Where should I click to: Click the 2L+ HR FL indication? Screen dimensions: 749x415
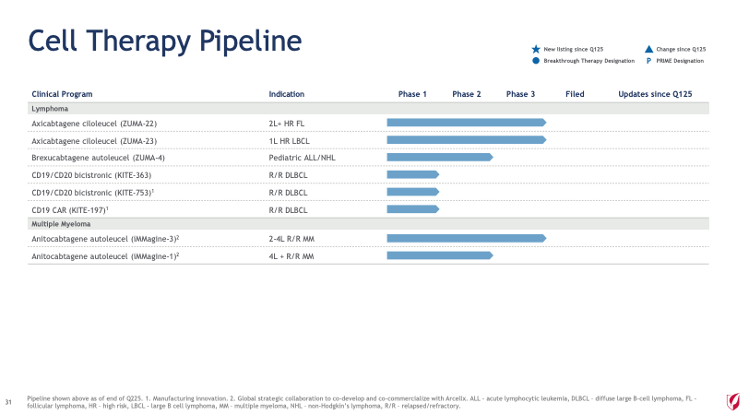(287, 124)
